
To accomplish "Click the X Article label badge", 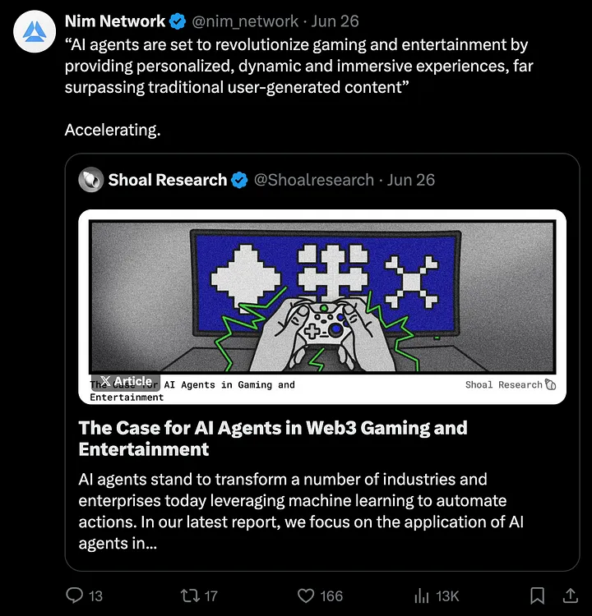I will pos(125,381).
